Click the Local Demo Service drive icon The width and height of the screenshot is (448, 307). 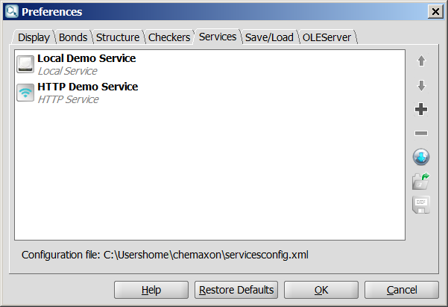pos(25,64)
